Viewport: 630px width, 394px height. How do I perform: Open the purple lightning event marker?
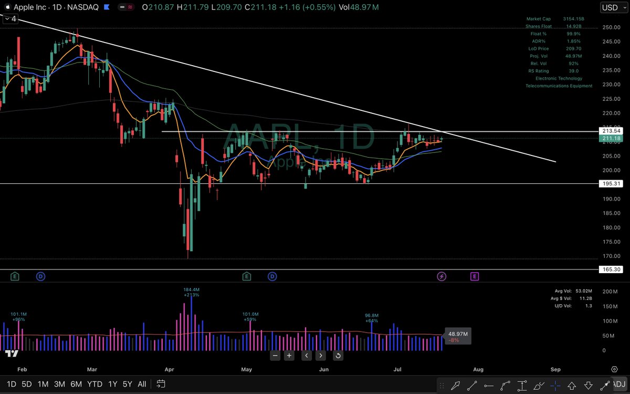(442, 276)
